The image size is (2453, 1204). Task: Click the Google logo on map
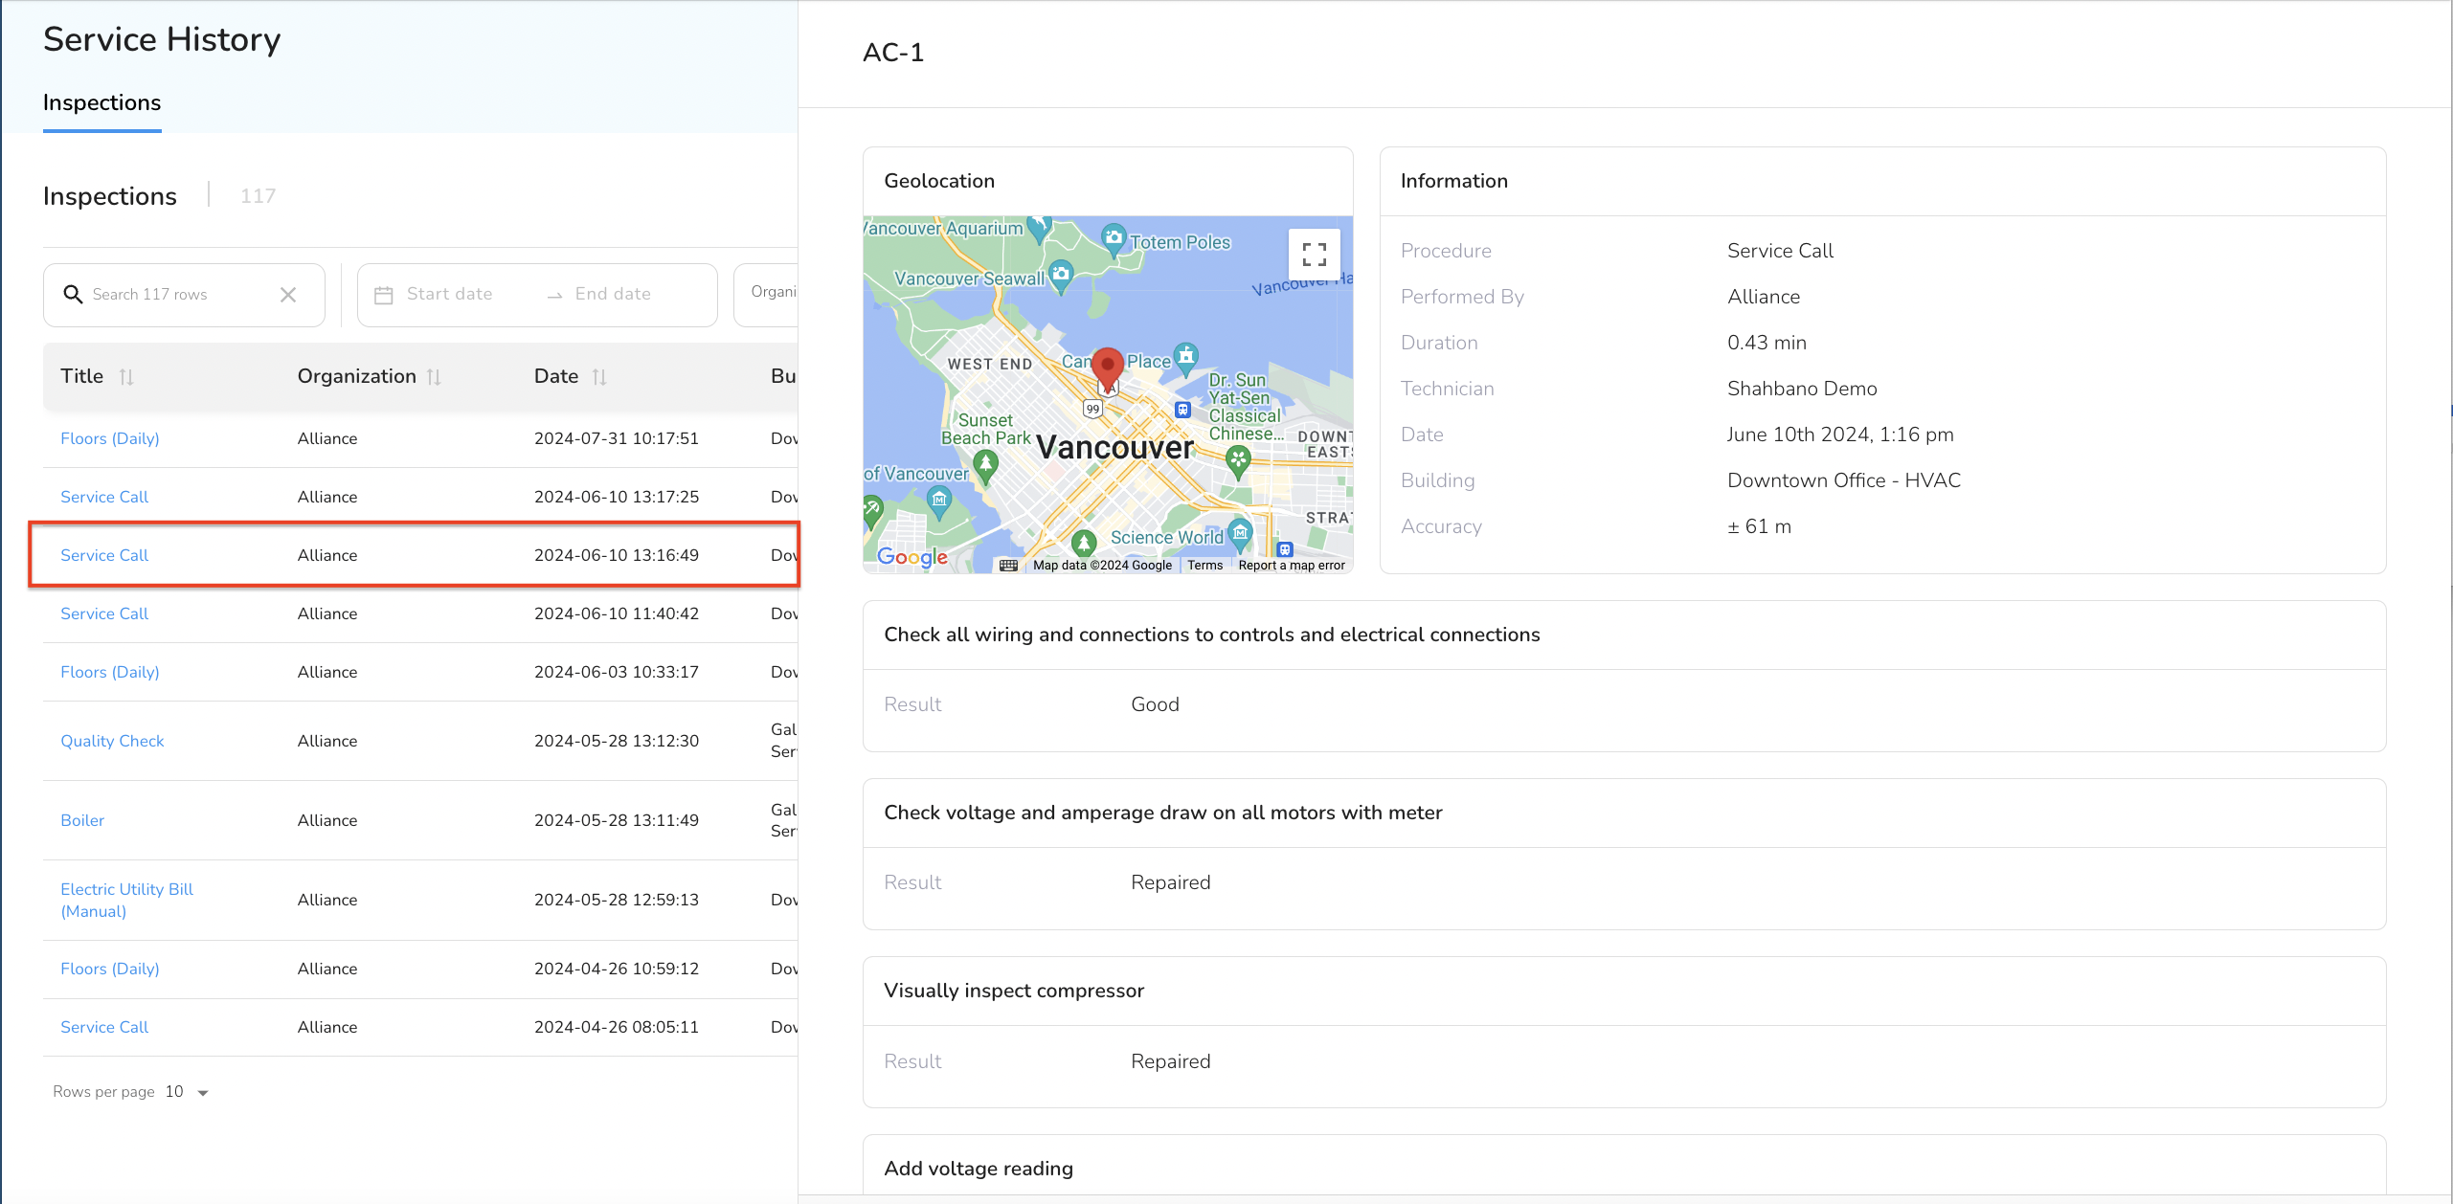(912, 557)
